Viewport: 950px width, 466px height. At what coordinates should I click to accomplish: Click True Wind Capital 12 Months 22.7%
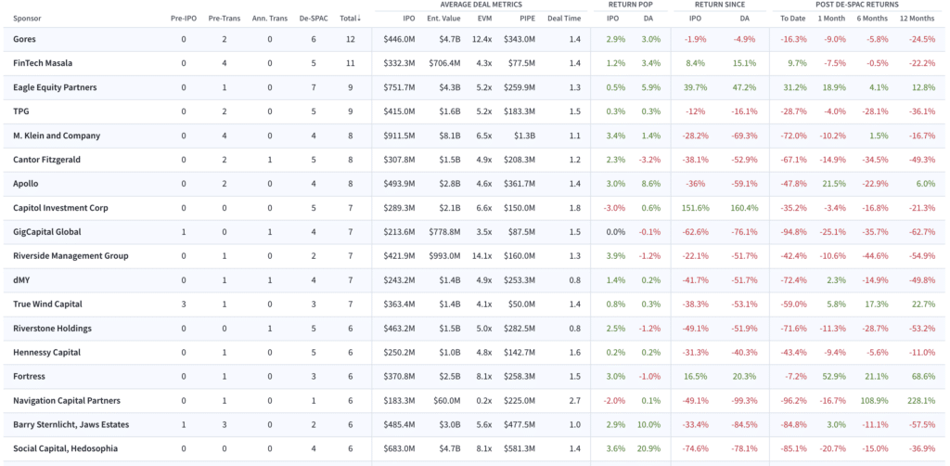[x=924, y=304]
